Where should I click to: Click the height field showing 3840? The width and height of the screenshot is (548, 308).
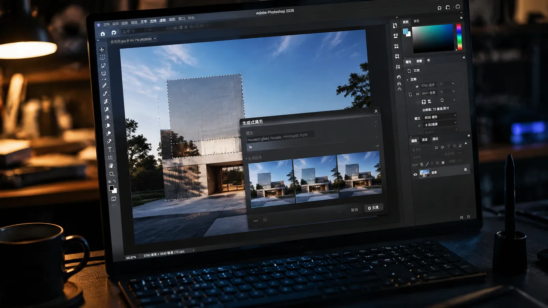pyautogui.click(x=429, y=93)
